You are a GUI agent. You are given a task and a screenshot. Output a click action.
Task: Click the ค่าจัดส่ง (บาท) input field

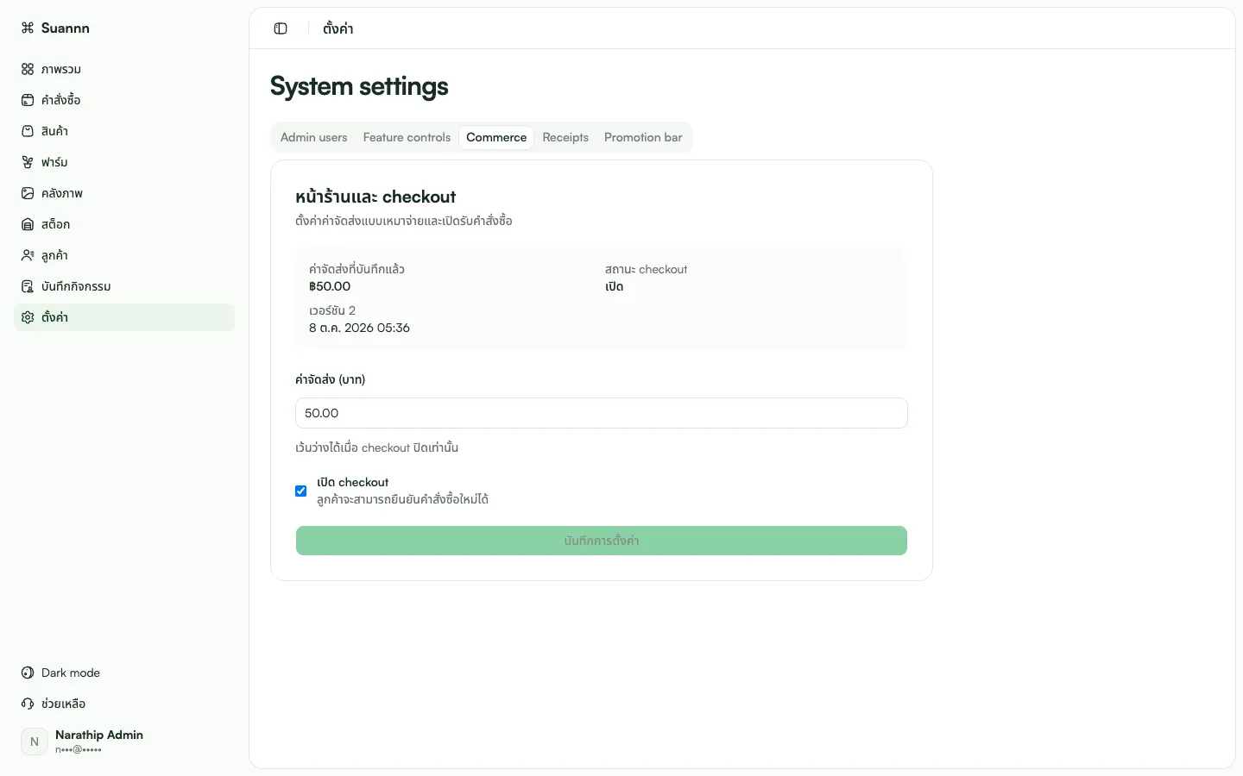[x=602, y=413]
